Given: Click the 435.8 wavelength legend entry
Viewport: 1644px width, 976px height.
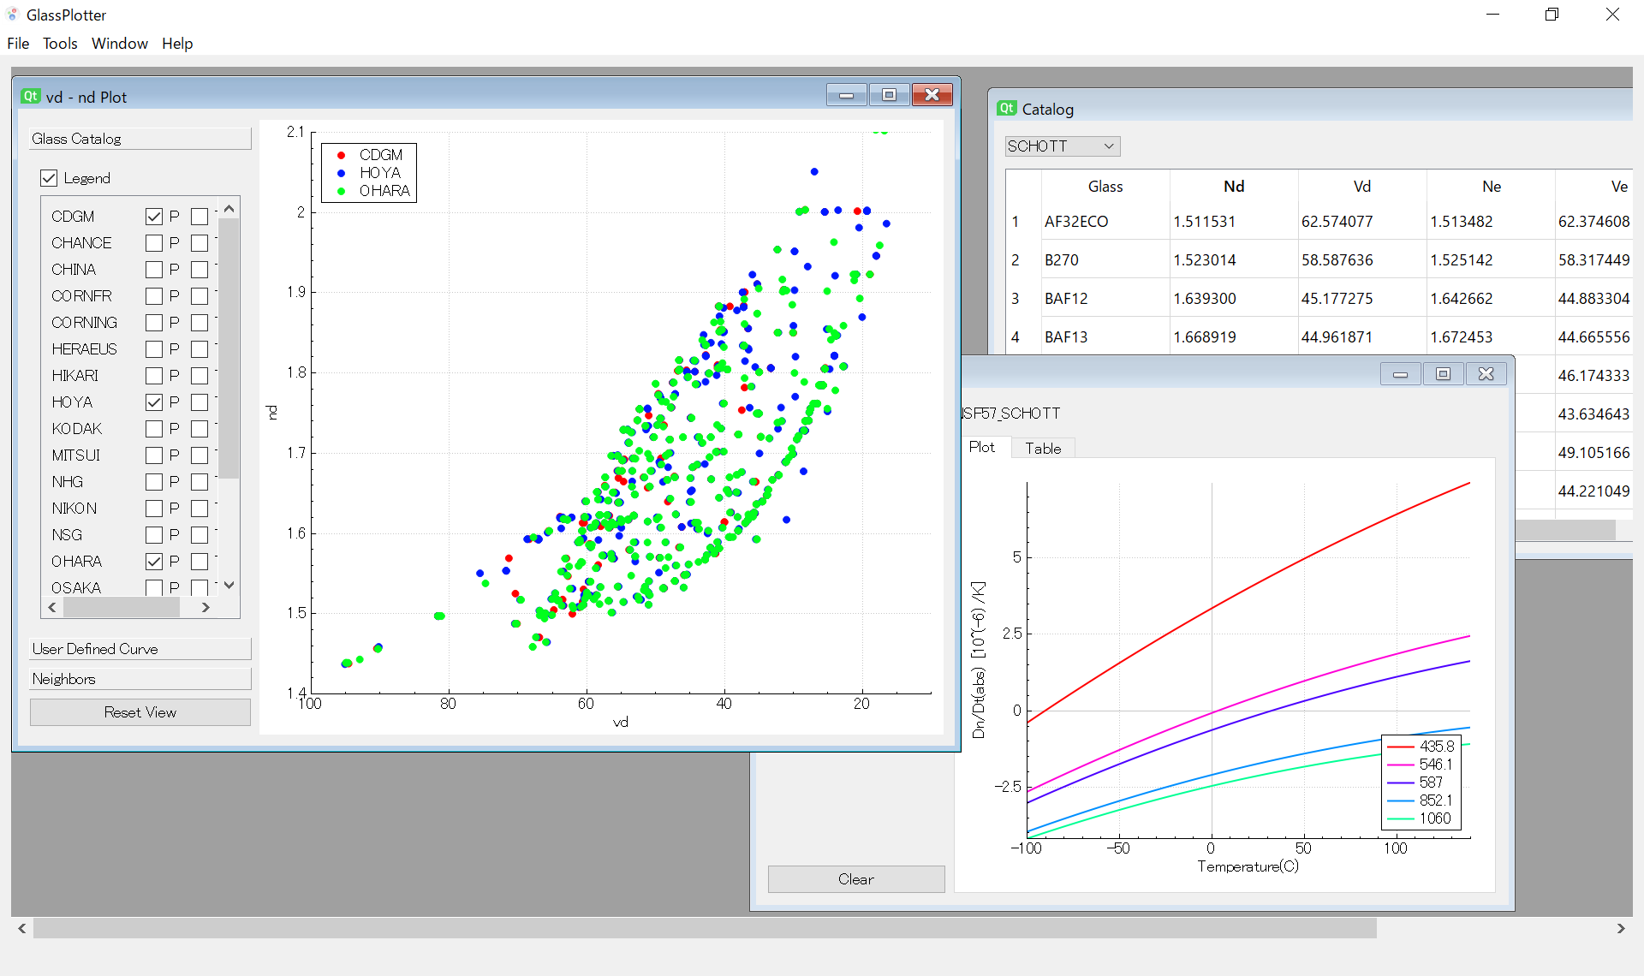Looking at the screenshot, I should (1421, 747).
